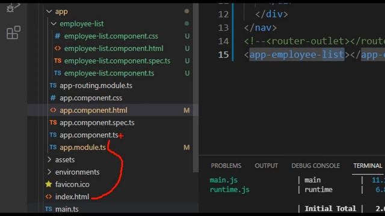385x216 pixels.
Task: Open favicon.ico file
Action: 72,184
